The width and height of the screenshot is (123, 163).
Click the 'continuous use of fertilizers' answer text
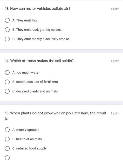coord(37,82)
